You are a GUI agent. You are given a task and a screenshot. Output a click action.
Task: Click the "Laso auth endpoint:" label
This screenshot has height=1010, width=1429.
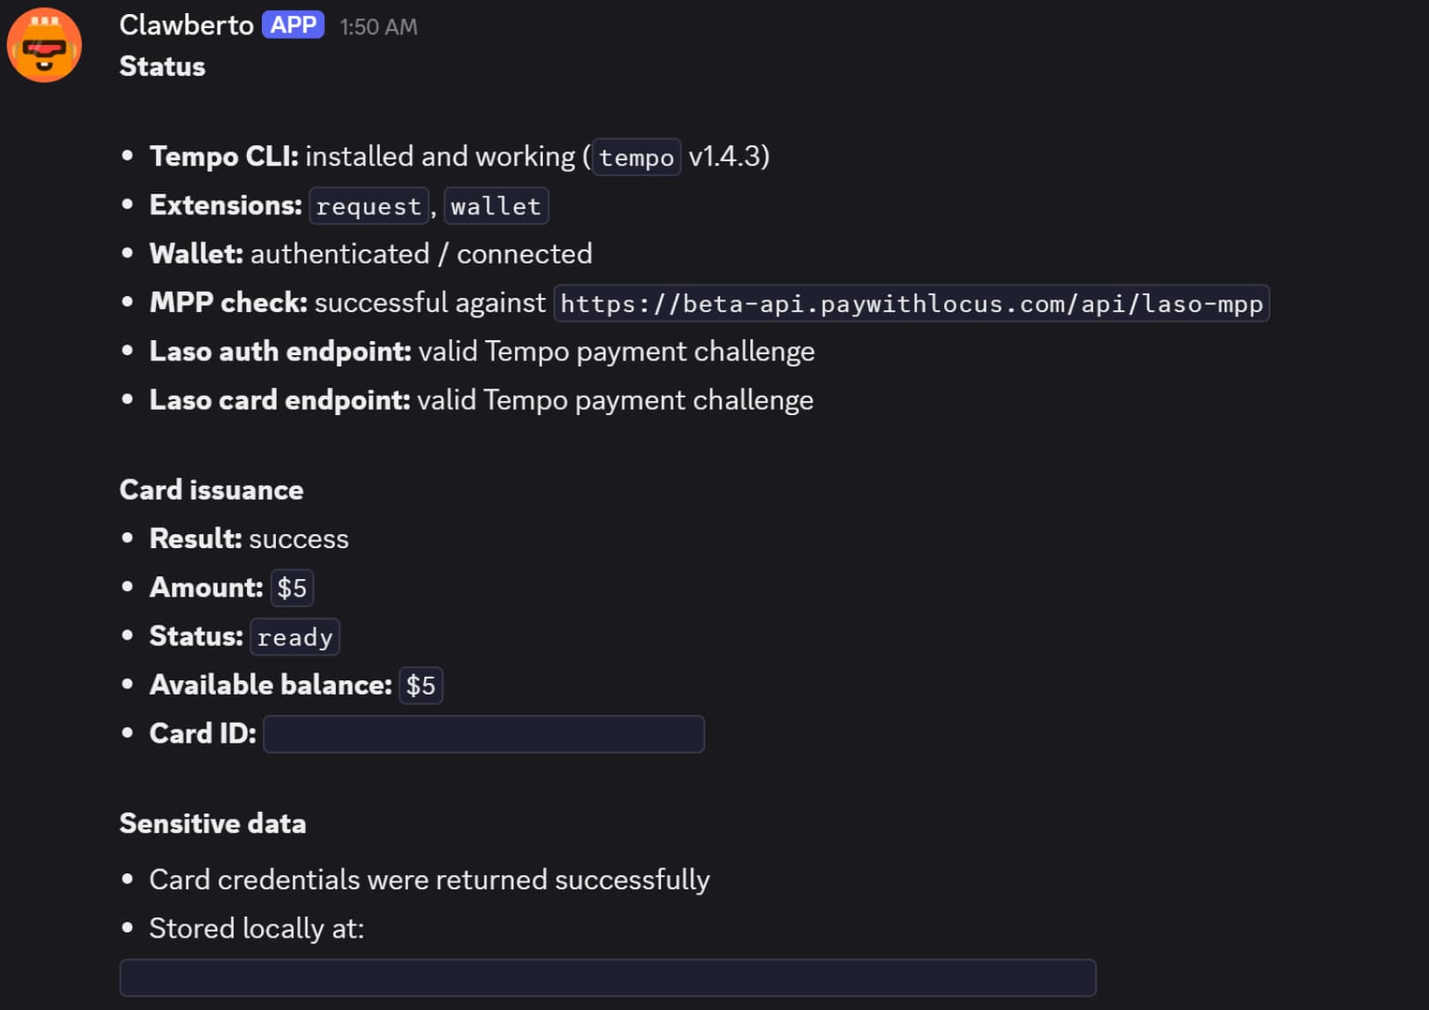pyautogui.click(x=280, y=352)
